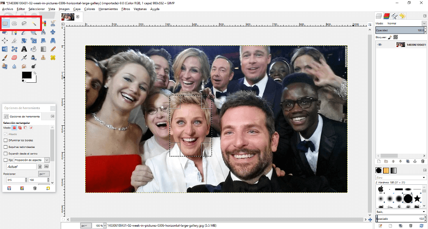Screen dimensions: 428x229
Task: Check the Fijo checkbox
Action: pyautogui.click(x=5, y=160)
